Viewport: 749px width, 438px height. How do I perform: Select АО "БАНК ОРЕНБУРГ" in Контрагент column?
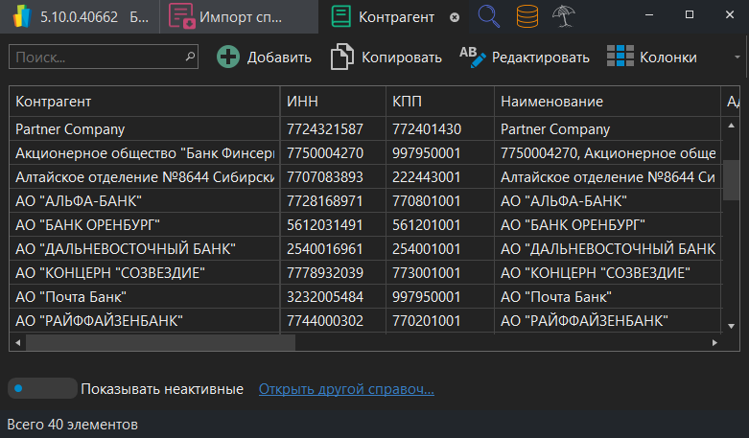[x=144, y=224]
